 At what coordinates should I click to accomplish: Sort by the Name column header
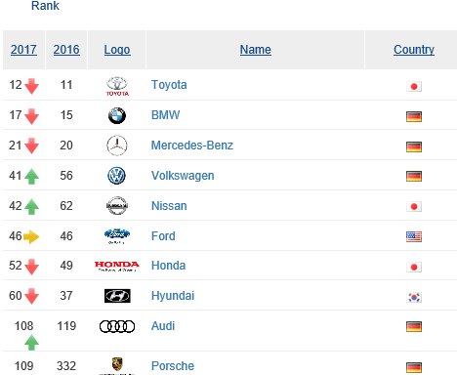point(256,50)
